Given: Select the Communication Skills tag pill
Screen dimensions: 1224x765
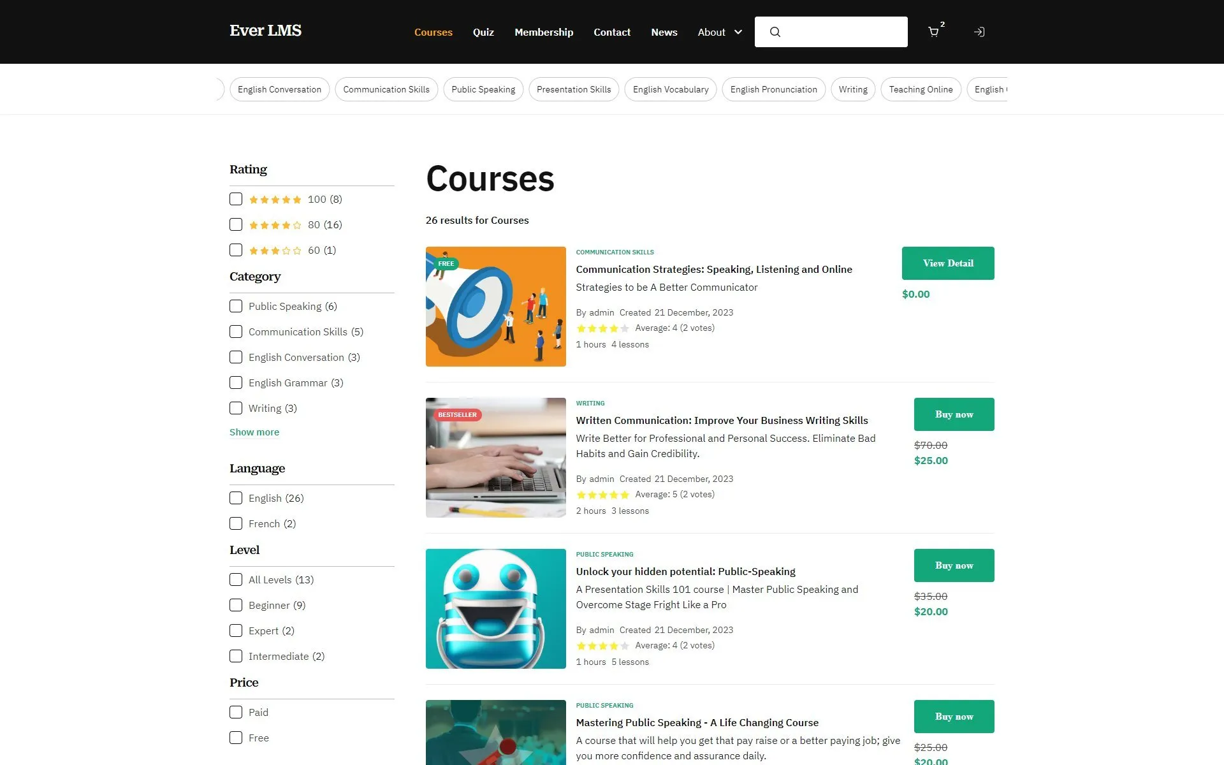Looking at the screenshot, I should [x=386, y=89].
